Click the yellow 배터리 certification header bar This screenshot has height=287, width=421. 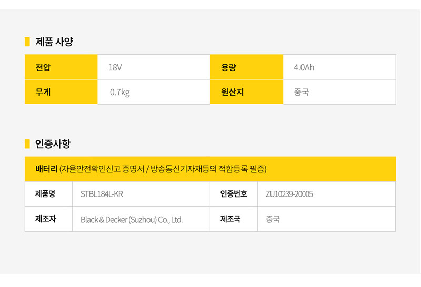coord(210,169)
